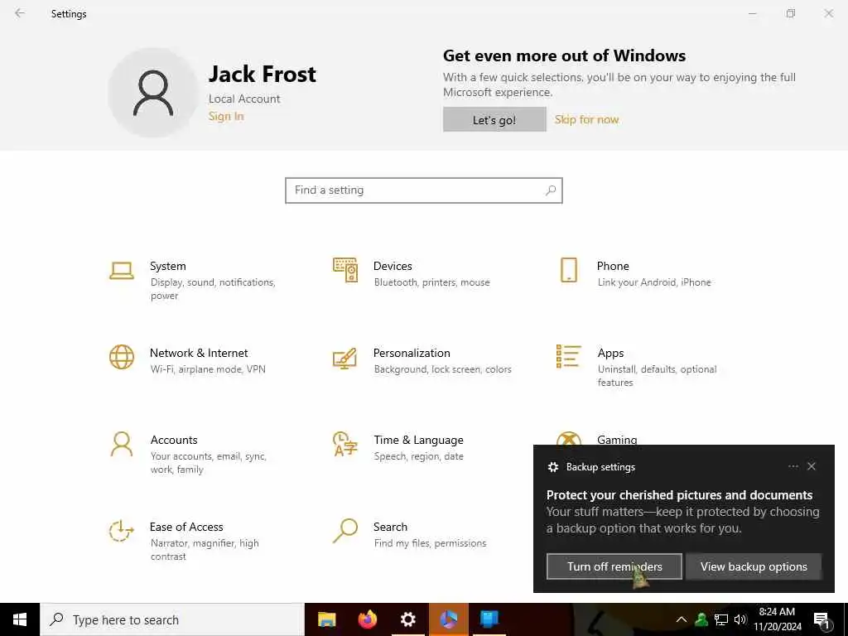Image resolution: width=848 pixels, height=636 pixels.
Task: Open the Time & Language label
Action: pos(418,441)
